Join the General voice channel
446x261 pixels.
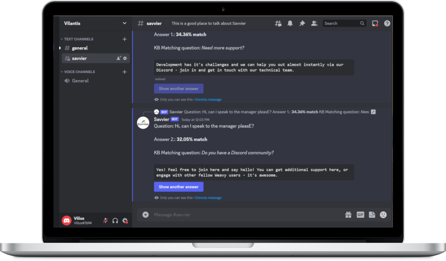pyautogui.click(x=95, y=81)
